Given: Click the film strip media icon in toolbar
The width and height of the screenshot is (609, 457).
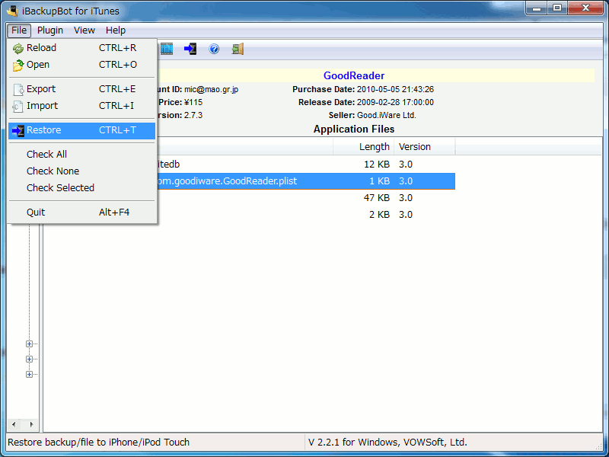Looking at the screenshot, I should 167,49.
